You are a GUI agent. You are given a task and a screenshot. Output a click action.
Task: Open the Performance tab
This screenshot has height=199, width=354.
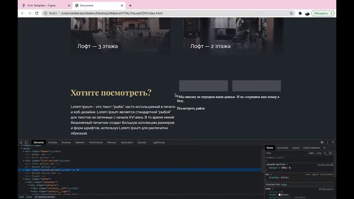pos(96,143)
